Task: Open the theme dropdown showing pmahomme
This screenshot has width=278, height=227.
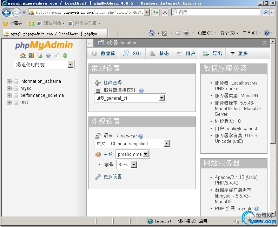Action: [133, 154]
